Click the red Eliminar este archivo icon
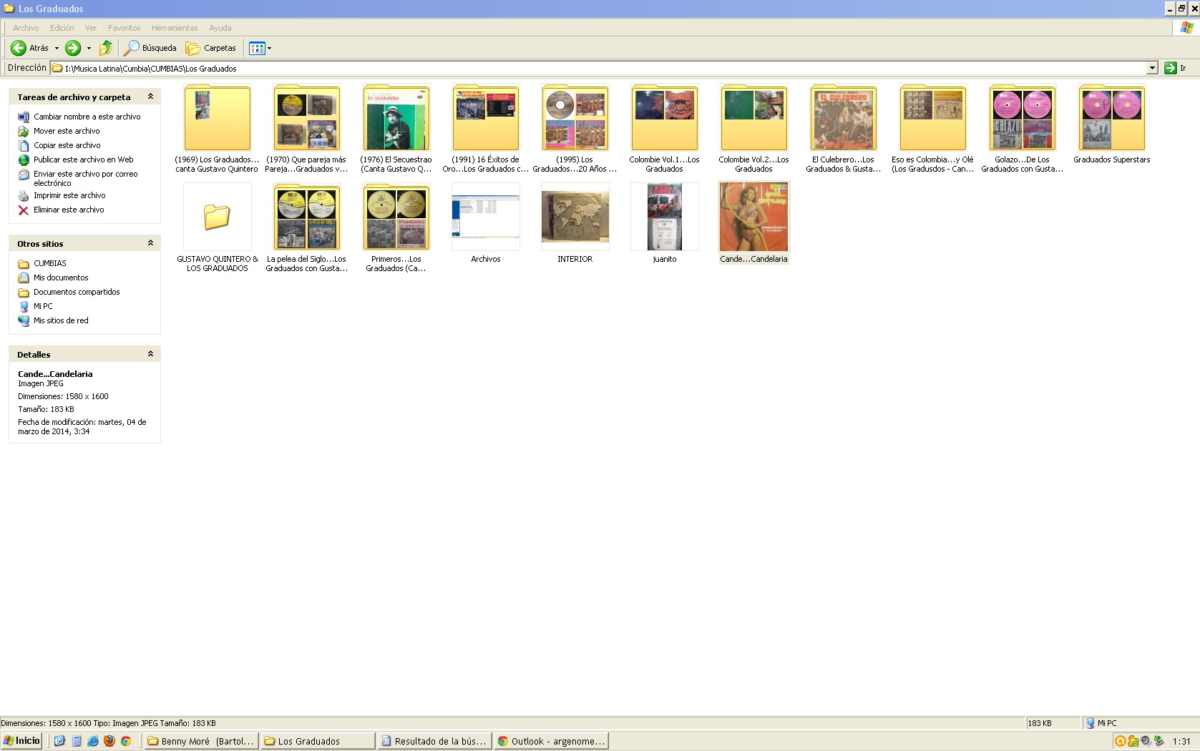 click(24, 210)
